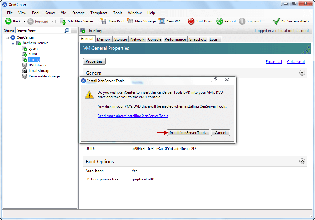Click the No System Alerts checkmark icon
Viewport: 315px width, 220px height.
277,21
